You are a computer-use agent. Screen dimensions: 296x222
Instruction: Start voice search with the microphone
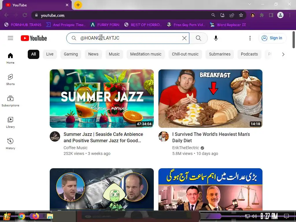coord(216,38)
